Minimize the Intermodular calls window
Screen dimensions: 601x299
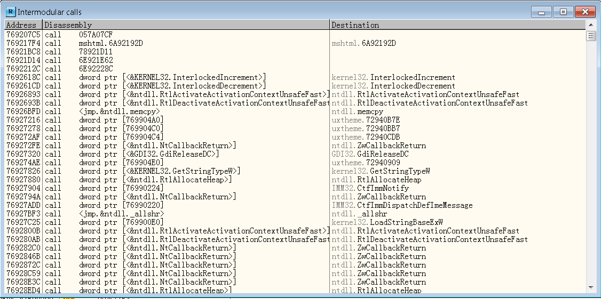[541, 12]
